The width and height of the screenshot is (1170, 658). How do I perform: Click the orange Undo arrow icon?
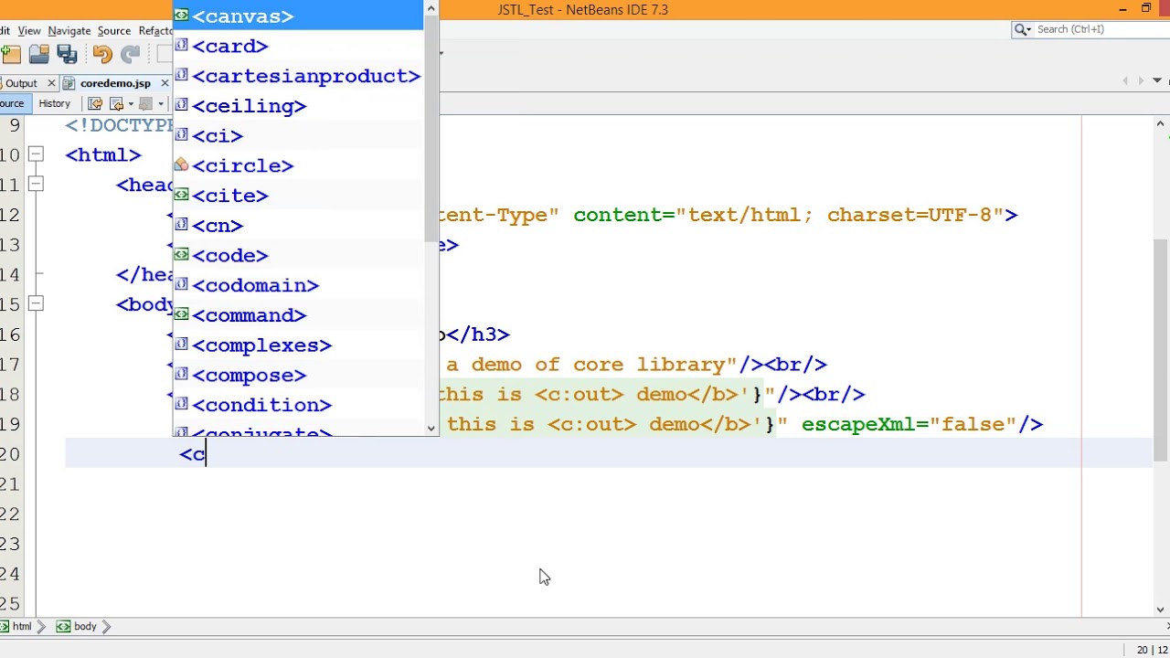point(101,55)
